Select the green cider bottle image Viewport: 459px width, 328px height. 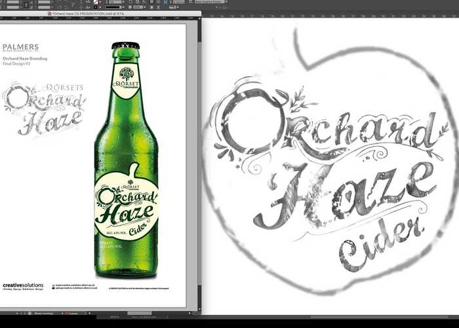126,160
